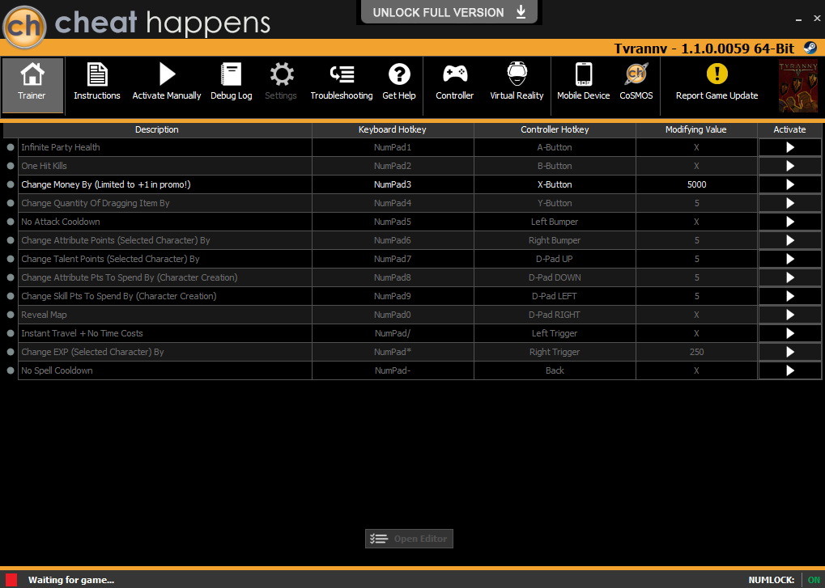Toggle status dot for Change Talent Points
The image size is (825, 588).
point(10,259)
